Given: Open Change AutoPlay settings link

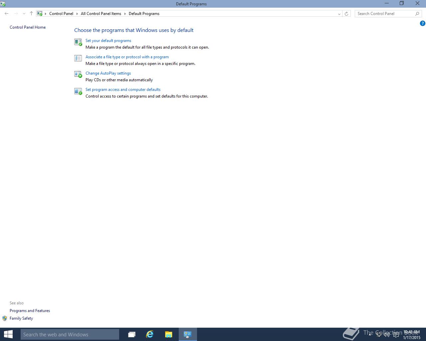Looking at the screenshot, I should tap(108, 73).
